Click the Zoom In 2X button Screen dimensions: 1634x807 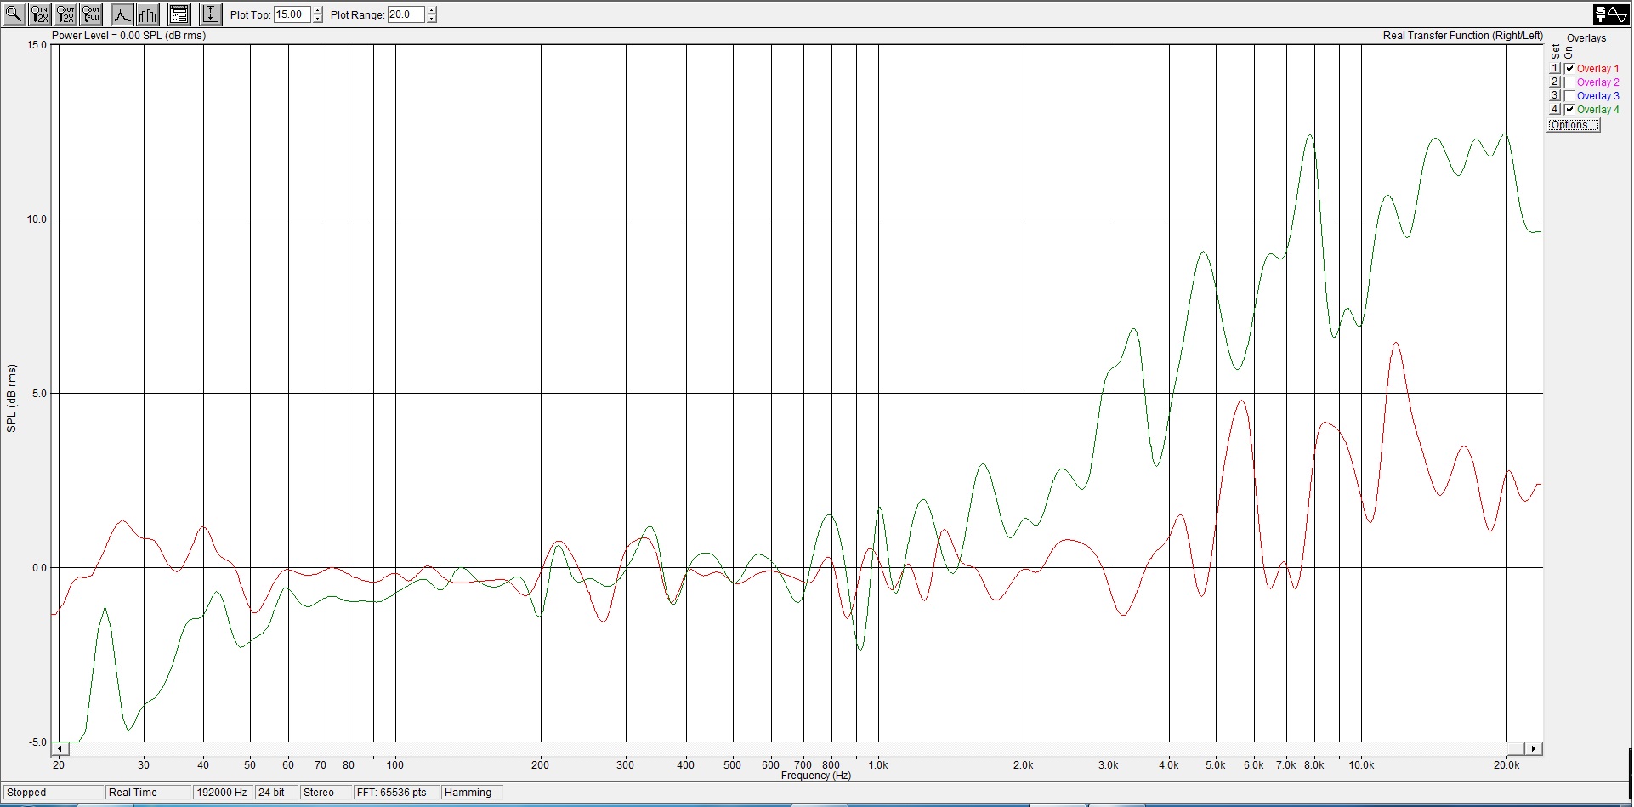(40, 14)
